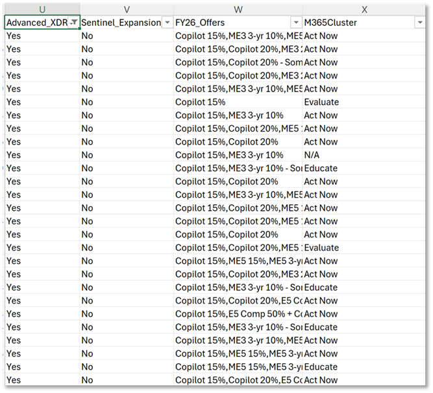Open the Sentinel_Expansion filter dropdown
Image resolution: width=433 pixels, height=393 pixels.
point(167,23)
